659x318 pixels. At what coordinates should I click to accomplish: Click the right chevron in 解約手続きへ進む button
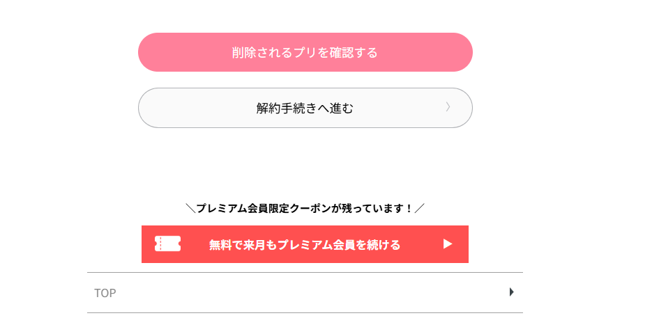tap(448, 107)
